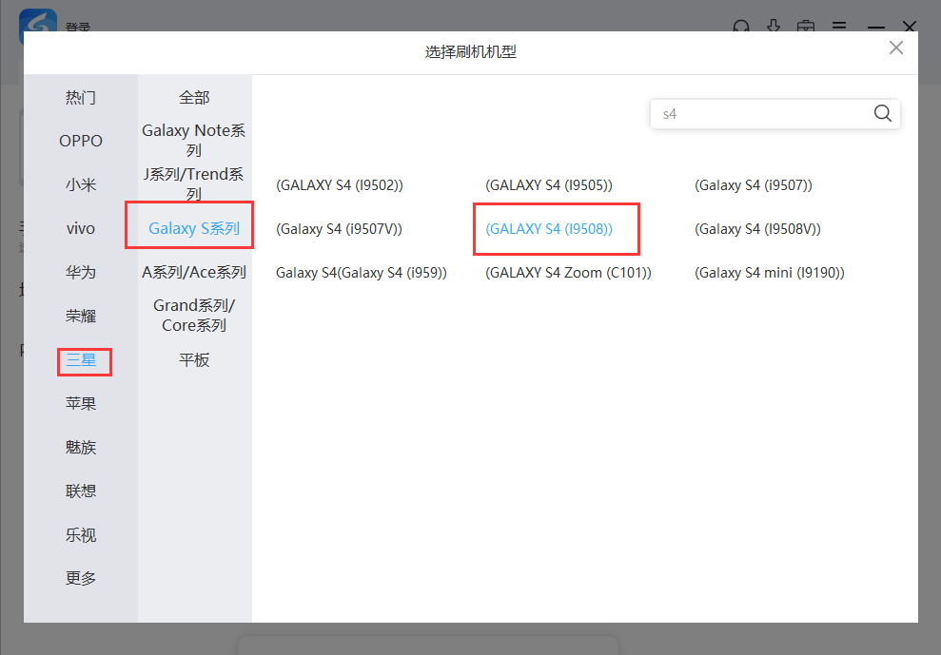Choose Grand系列/Core系列 series
941x655 pixels.
[x=194, y=316]
